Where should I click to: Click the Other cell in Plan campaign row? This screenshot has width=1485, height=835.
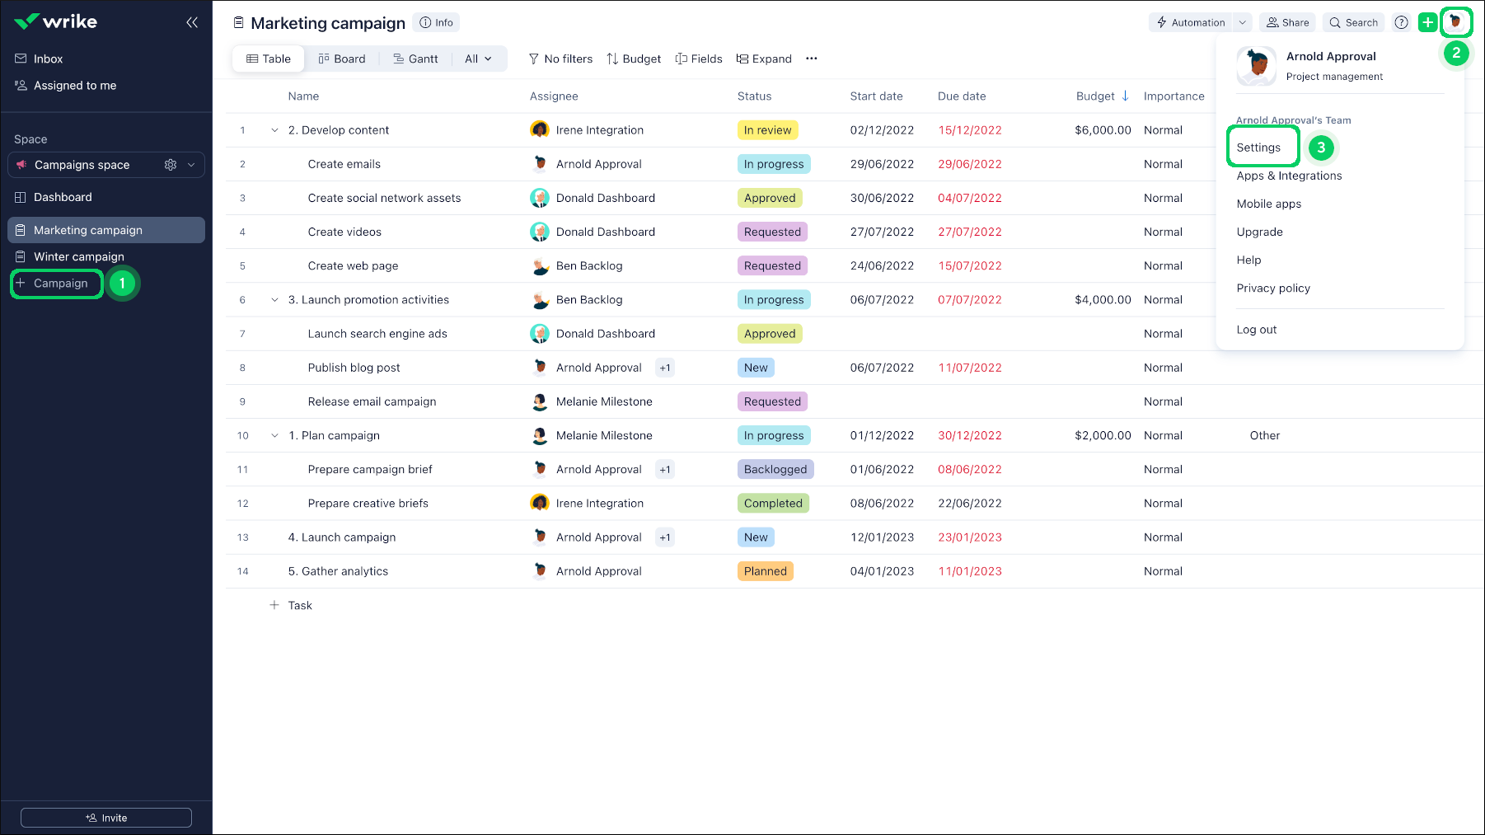point(1264,435)
